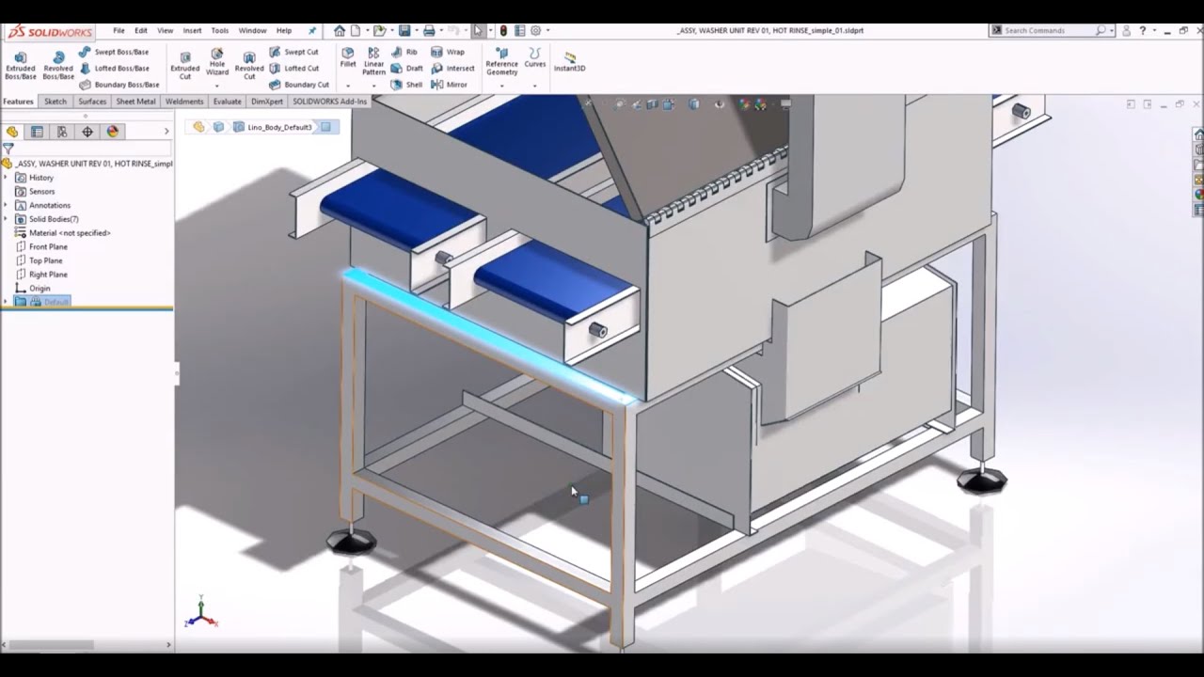
Task: Save the document with Save icon
Action: pyautogui.click(x=404, y=30)
